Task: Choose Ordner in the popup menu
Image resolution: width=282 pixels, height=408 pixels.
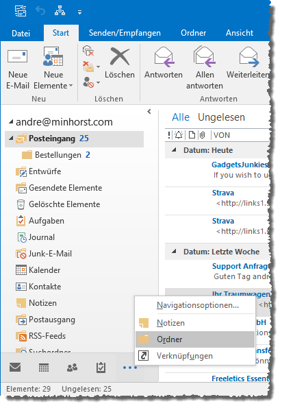Action: (x=195, y=339)
